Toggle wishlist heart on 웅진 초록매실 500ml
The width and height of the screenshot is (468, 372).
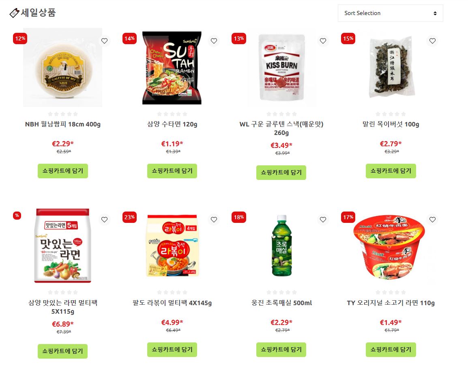click(323, 220)
